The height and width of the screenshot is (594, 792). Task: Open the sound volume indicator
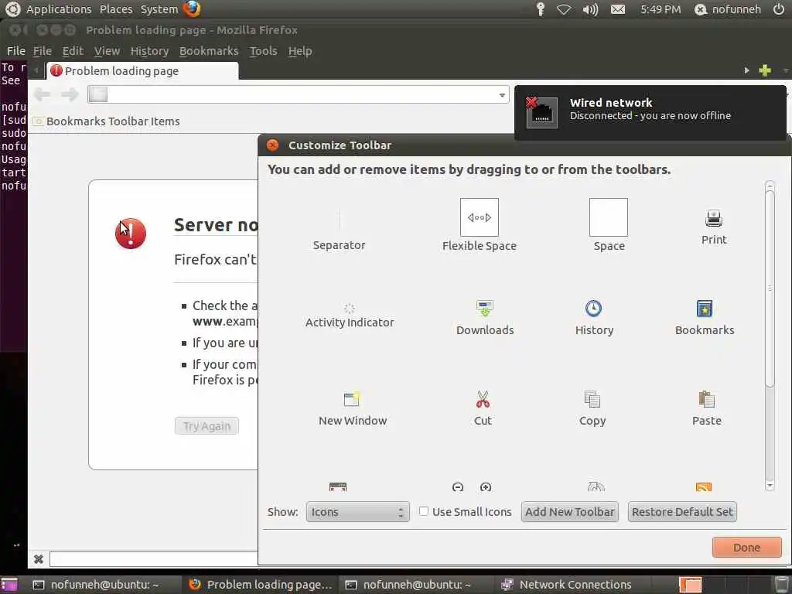590,9
